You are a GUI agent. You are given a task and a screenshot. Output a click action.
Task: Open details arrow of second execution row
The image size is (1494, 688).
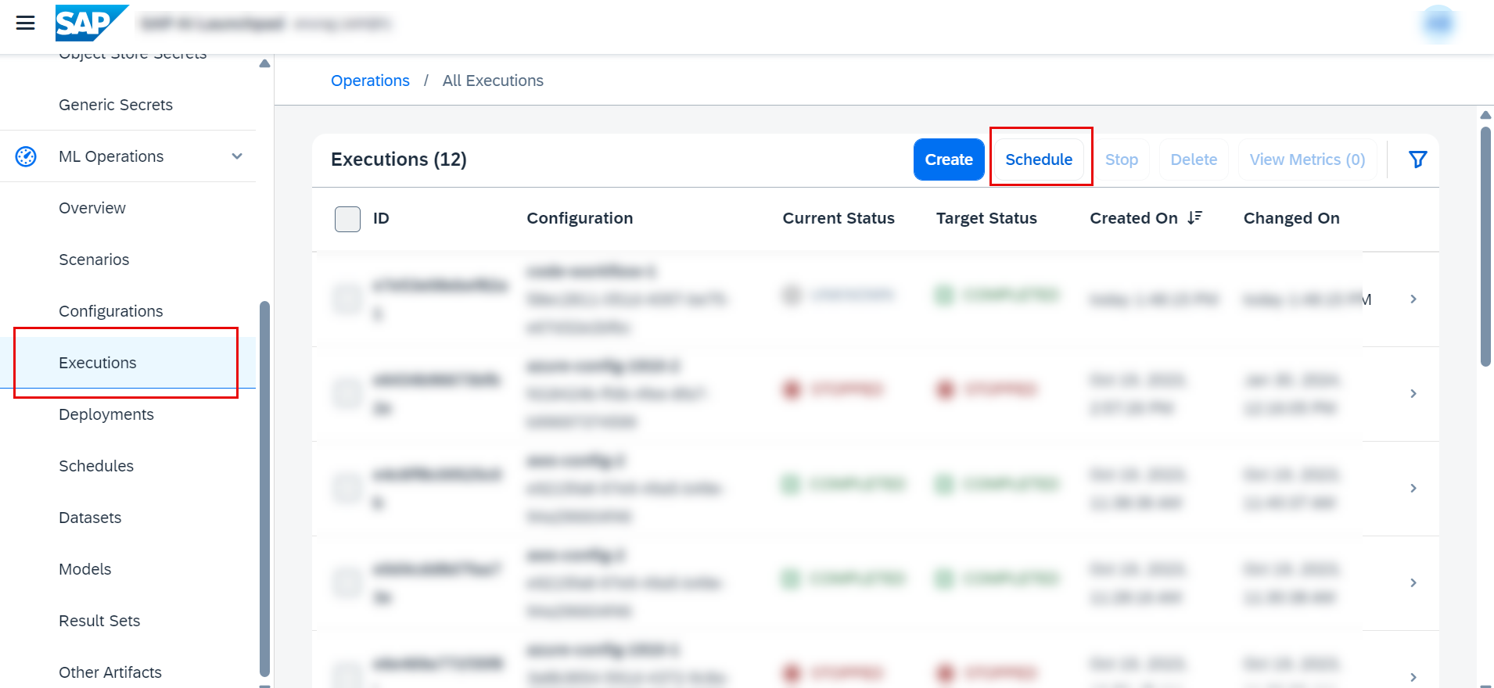(1413, 394)
